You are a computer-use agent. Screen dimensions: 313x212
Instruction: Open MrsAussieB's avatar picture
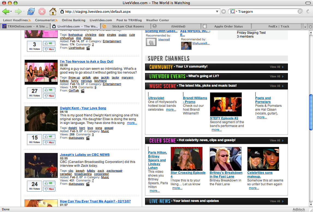pyautogui.click(x=186, y=46)
